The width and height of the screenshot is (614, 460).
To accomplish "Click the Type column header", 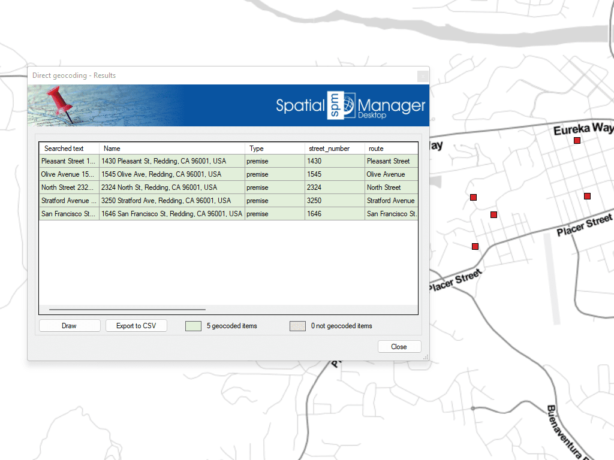I will pyautogui.click(x=275, y=149).
